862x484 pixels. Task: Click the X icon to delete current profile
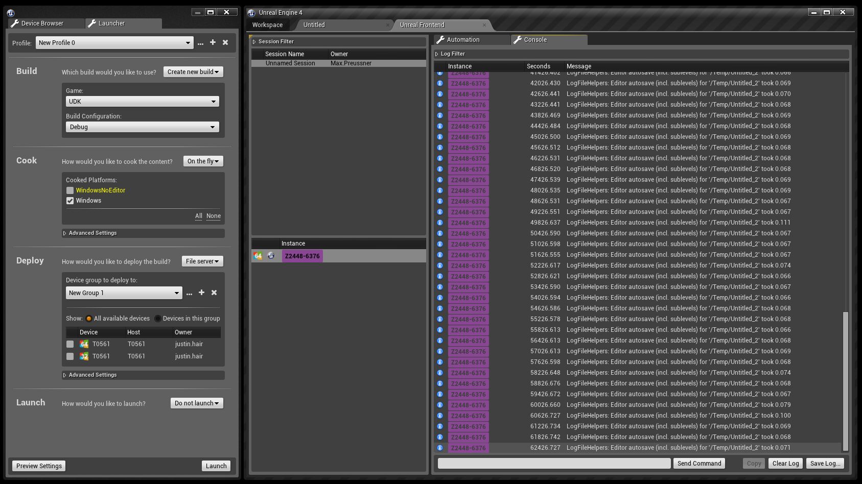tap(225, 42)
